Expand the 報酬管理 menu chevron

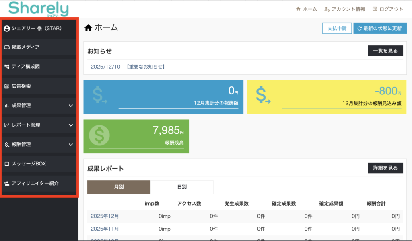pos(71,144)
